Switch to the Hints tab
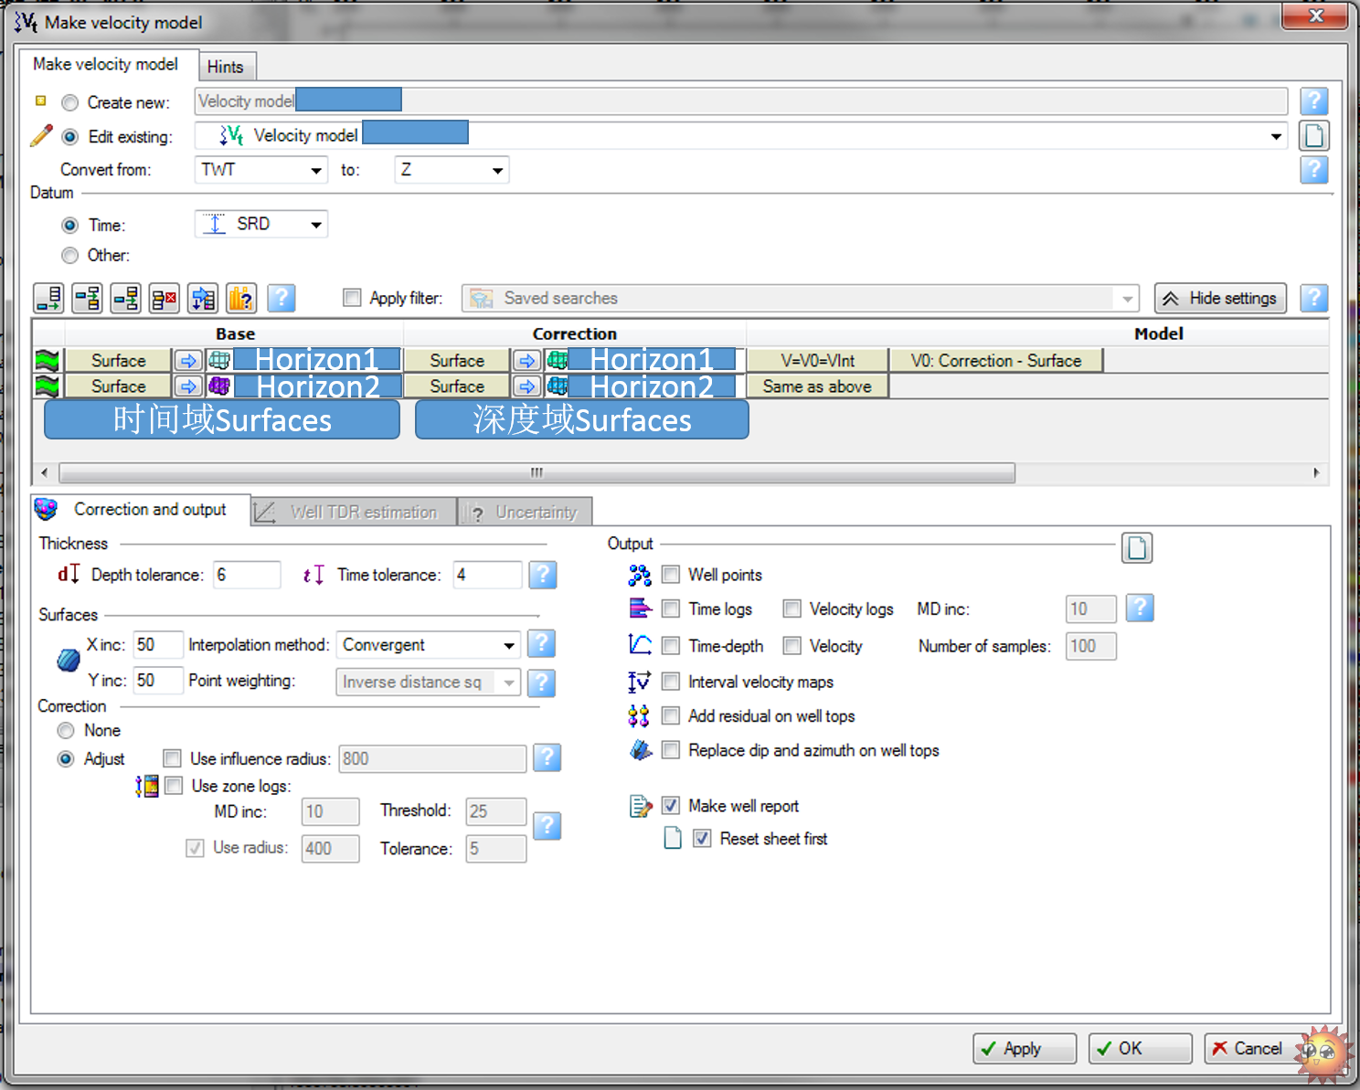This screenshot has height=1090, width=1360. (x=226, y=67)
